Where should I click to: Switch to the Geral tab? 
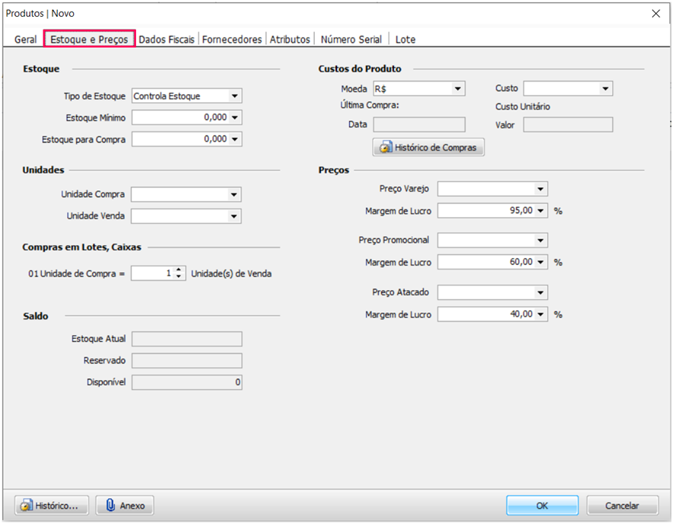(x=25, y=39)
